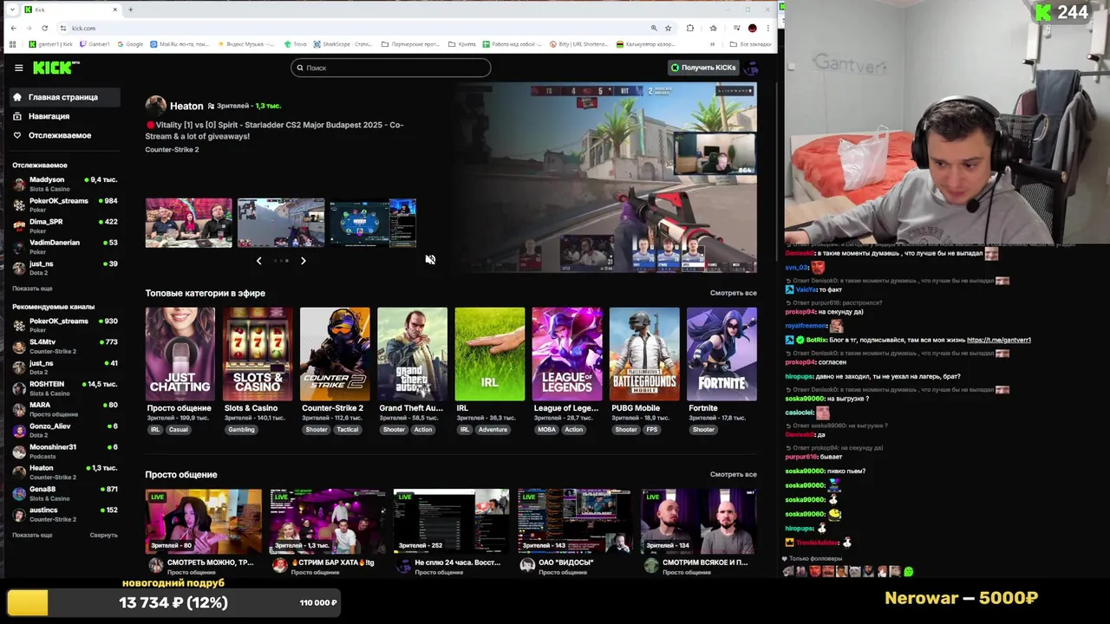Open PokerOK_streams in followed list
1110x624 pixels.
tap(64, 205)
